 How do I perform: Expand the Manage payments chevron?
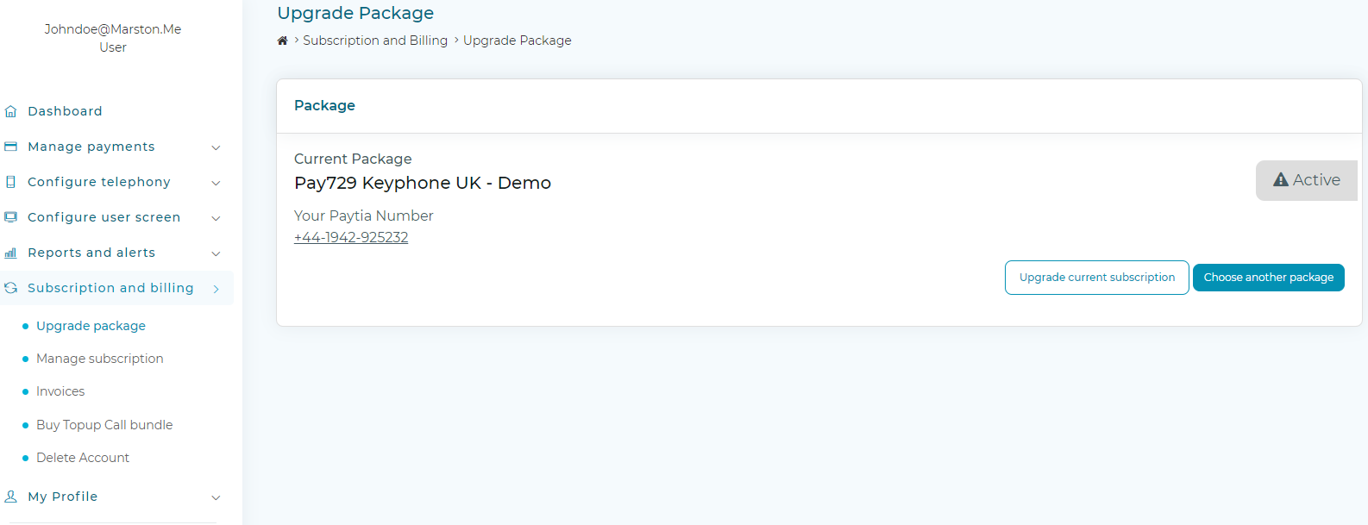(216, 147)
